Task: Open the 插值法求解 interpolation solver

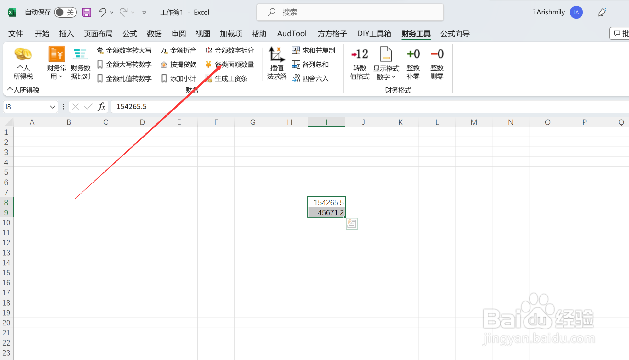Action: coord(277,64)
